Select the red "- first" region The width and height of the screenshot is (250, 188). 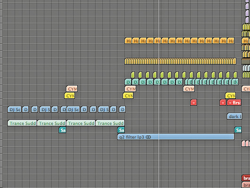click(x=234, y=103)
